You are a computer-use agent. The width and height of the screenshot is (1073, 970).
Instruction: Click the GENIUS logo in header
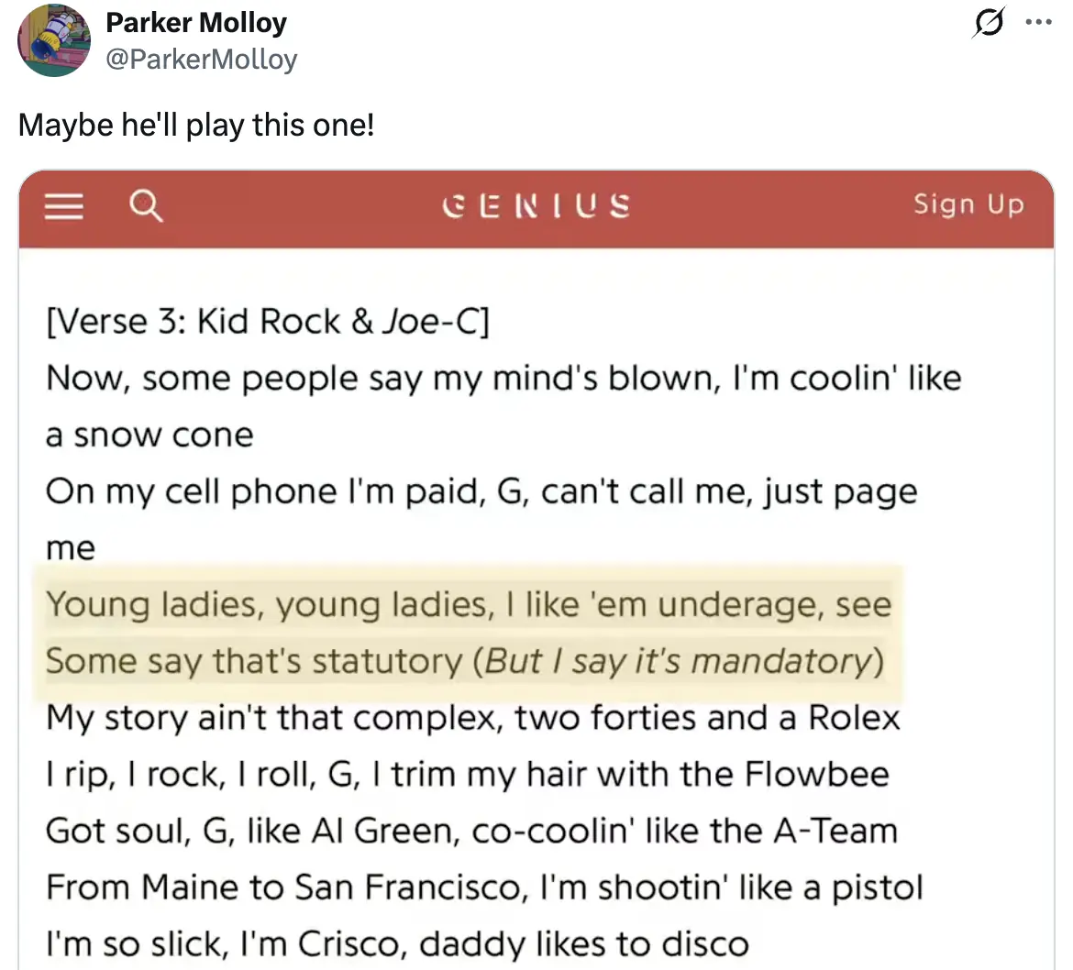click(x=536, y=205)
